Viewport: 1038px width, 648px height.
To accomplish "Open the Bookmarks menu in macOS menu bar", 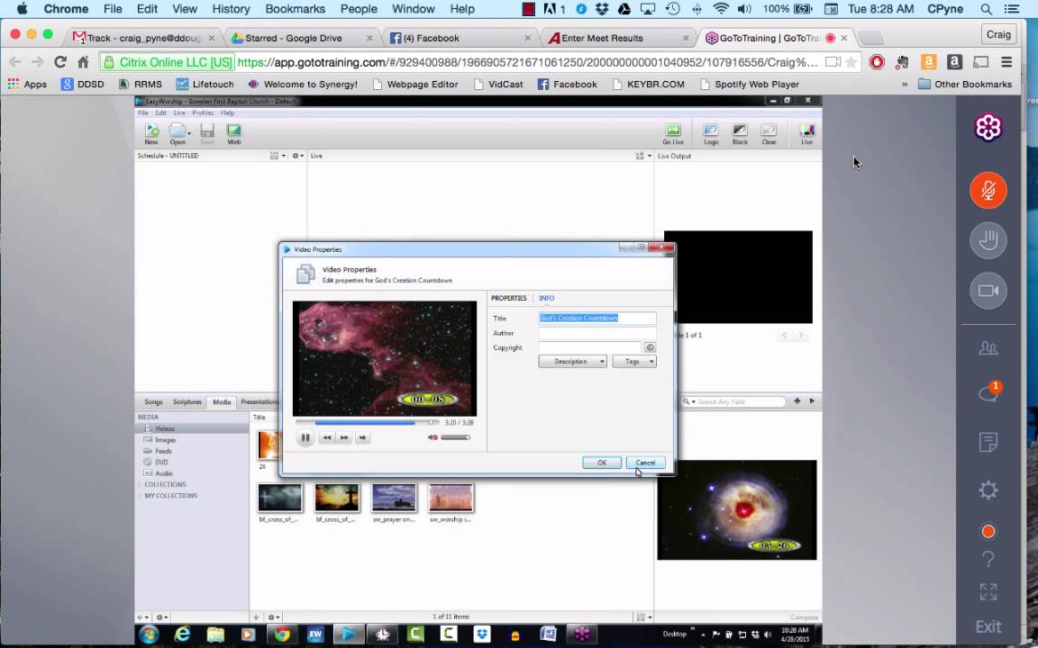I will (x=296, y=9).
